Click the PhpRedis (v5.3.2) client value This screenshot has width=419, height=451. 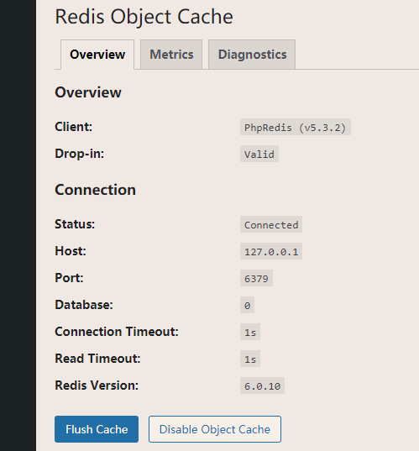(x=296, y=127)
